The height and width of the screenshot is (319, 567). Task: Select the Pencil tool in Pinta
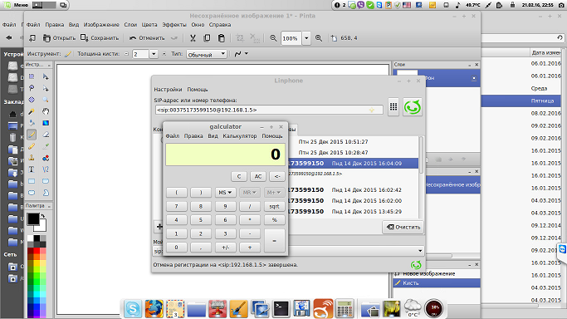32,146
